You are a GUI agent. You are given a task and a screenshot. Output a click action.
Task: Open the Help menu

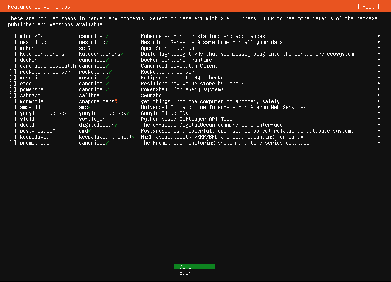pos(368,7)
